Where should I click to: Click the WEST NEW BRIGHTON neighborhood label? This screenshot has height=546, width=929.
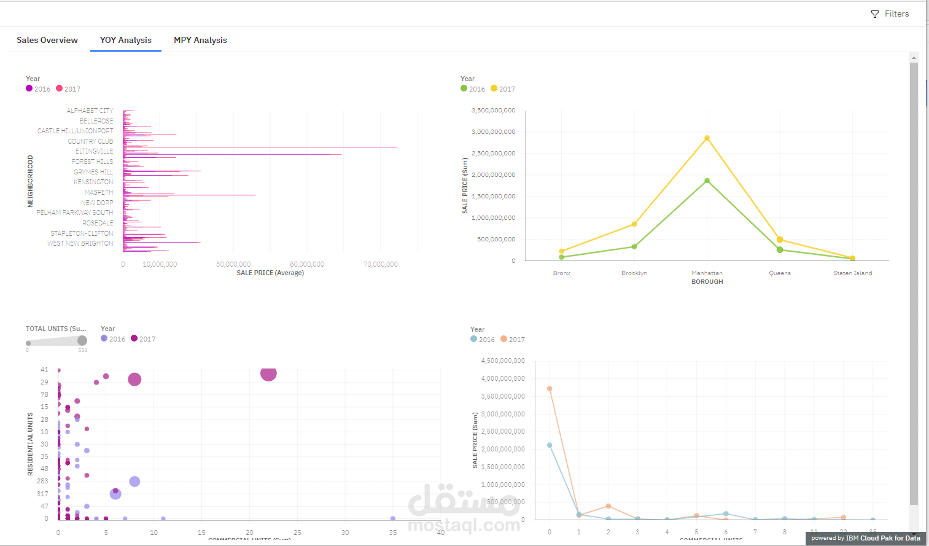point(80,243)
